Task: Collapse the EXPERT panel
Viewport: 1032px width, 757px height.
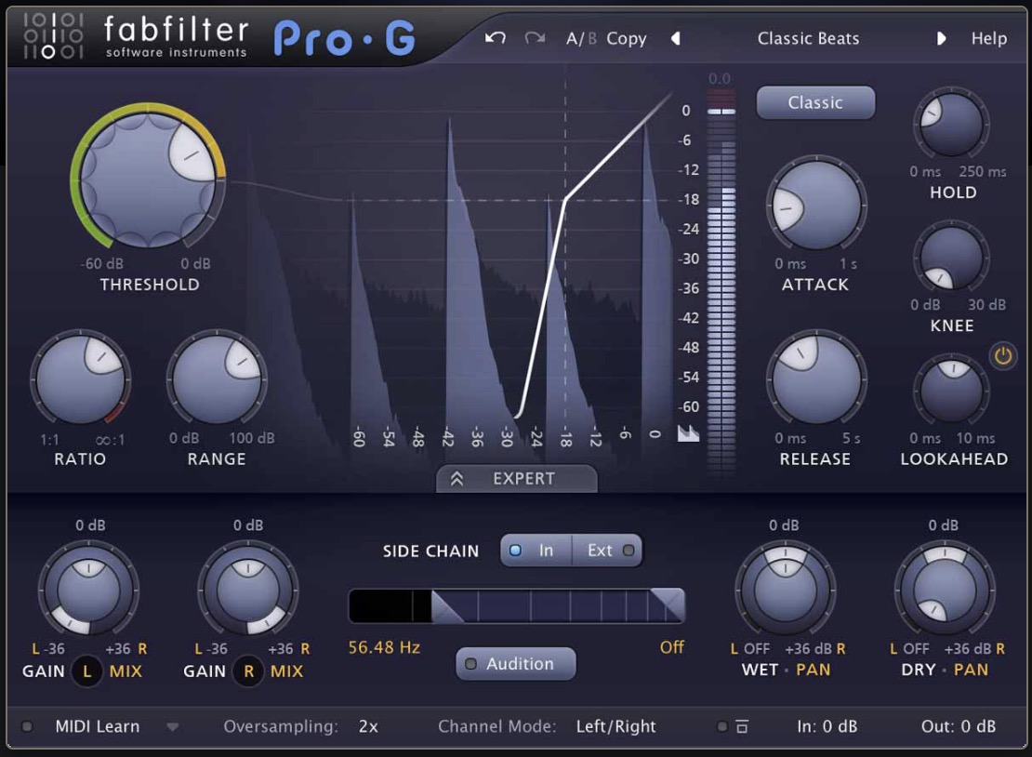Action: point(517,479)
